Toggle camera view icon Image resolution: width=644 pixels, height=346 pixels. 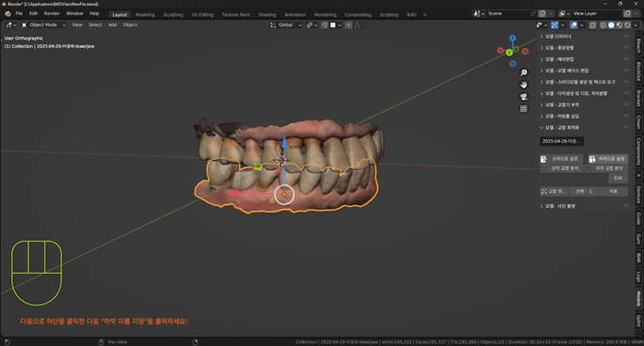(x=523, y=97)
